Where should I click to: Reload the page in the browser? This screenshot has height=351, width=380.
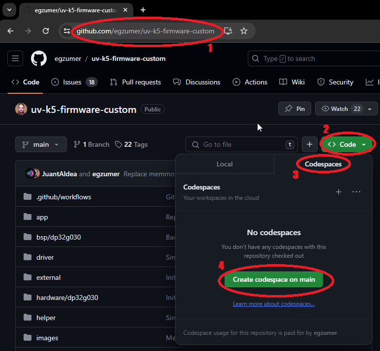pos(46,31)
